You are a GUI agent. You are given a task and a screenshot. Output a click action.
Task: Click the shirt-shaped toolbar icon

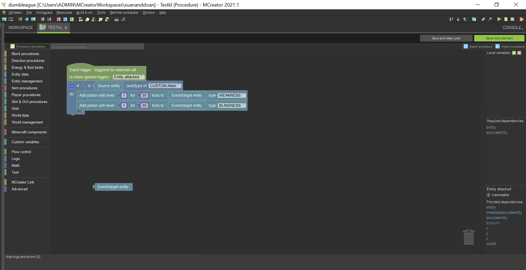tap(100, 19)
